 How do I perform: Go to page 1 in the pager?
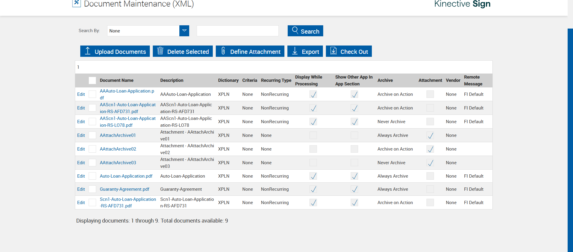[x=78, y=67]
